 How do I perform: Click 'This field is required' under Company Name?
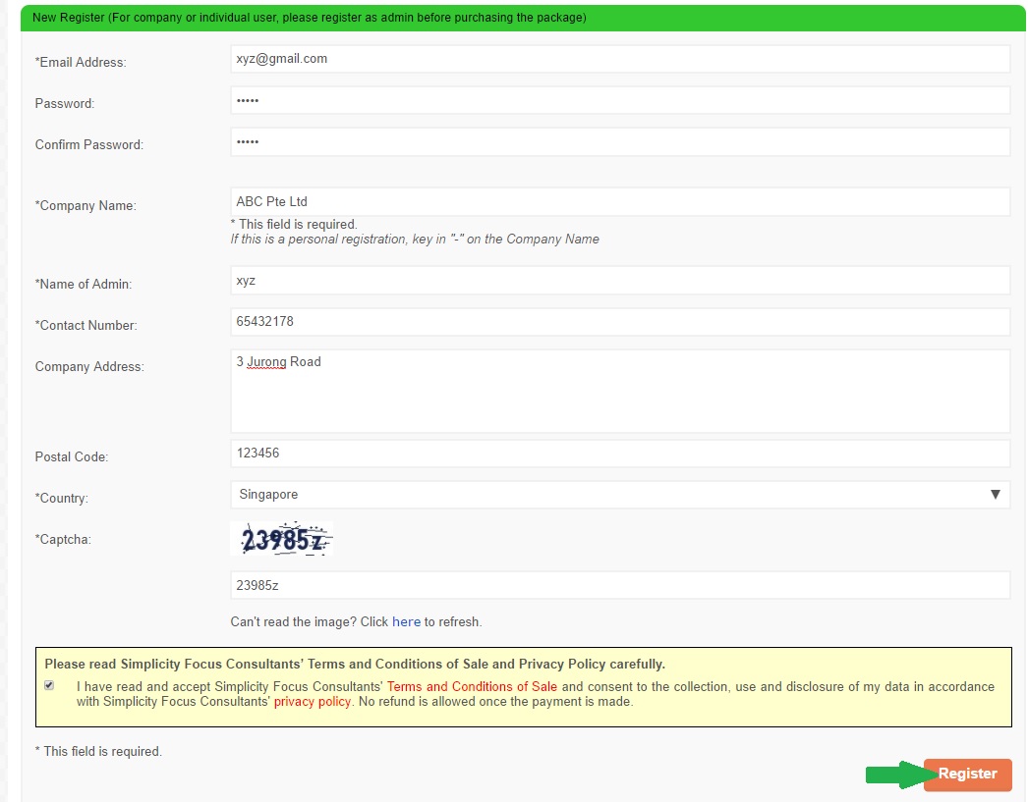(294, 224)
